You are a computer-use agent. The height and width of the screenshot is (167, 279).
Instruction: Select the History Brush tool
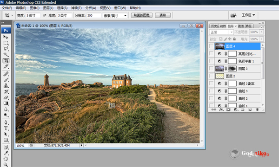[6, 91]
